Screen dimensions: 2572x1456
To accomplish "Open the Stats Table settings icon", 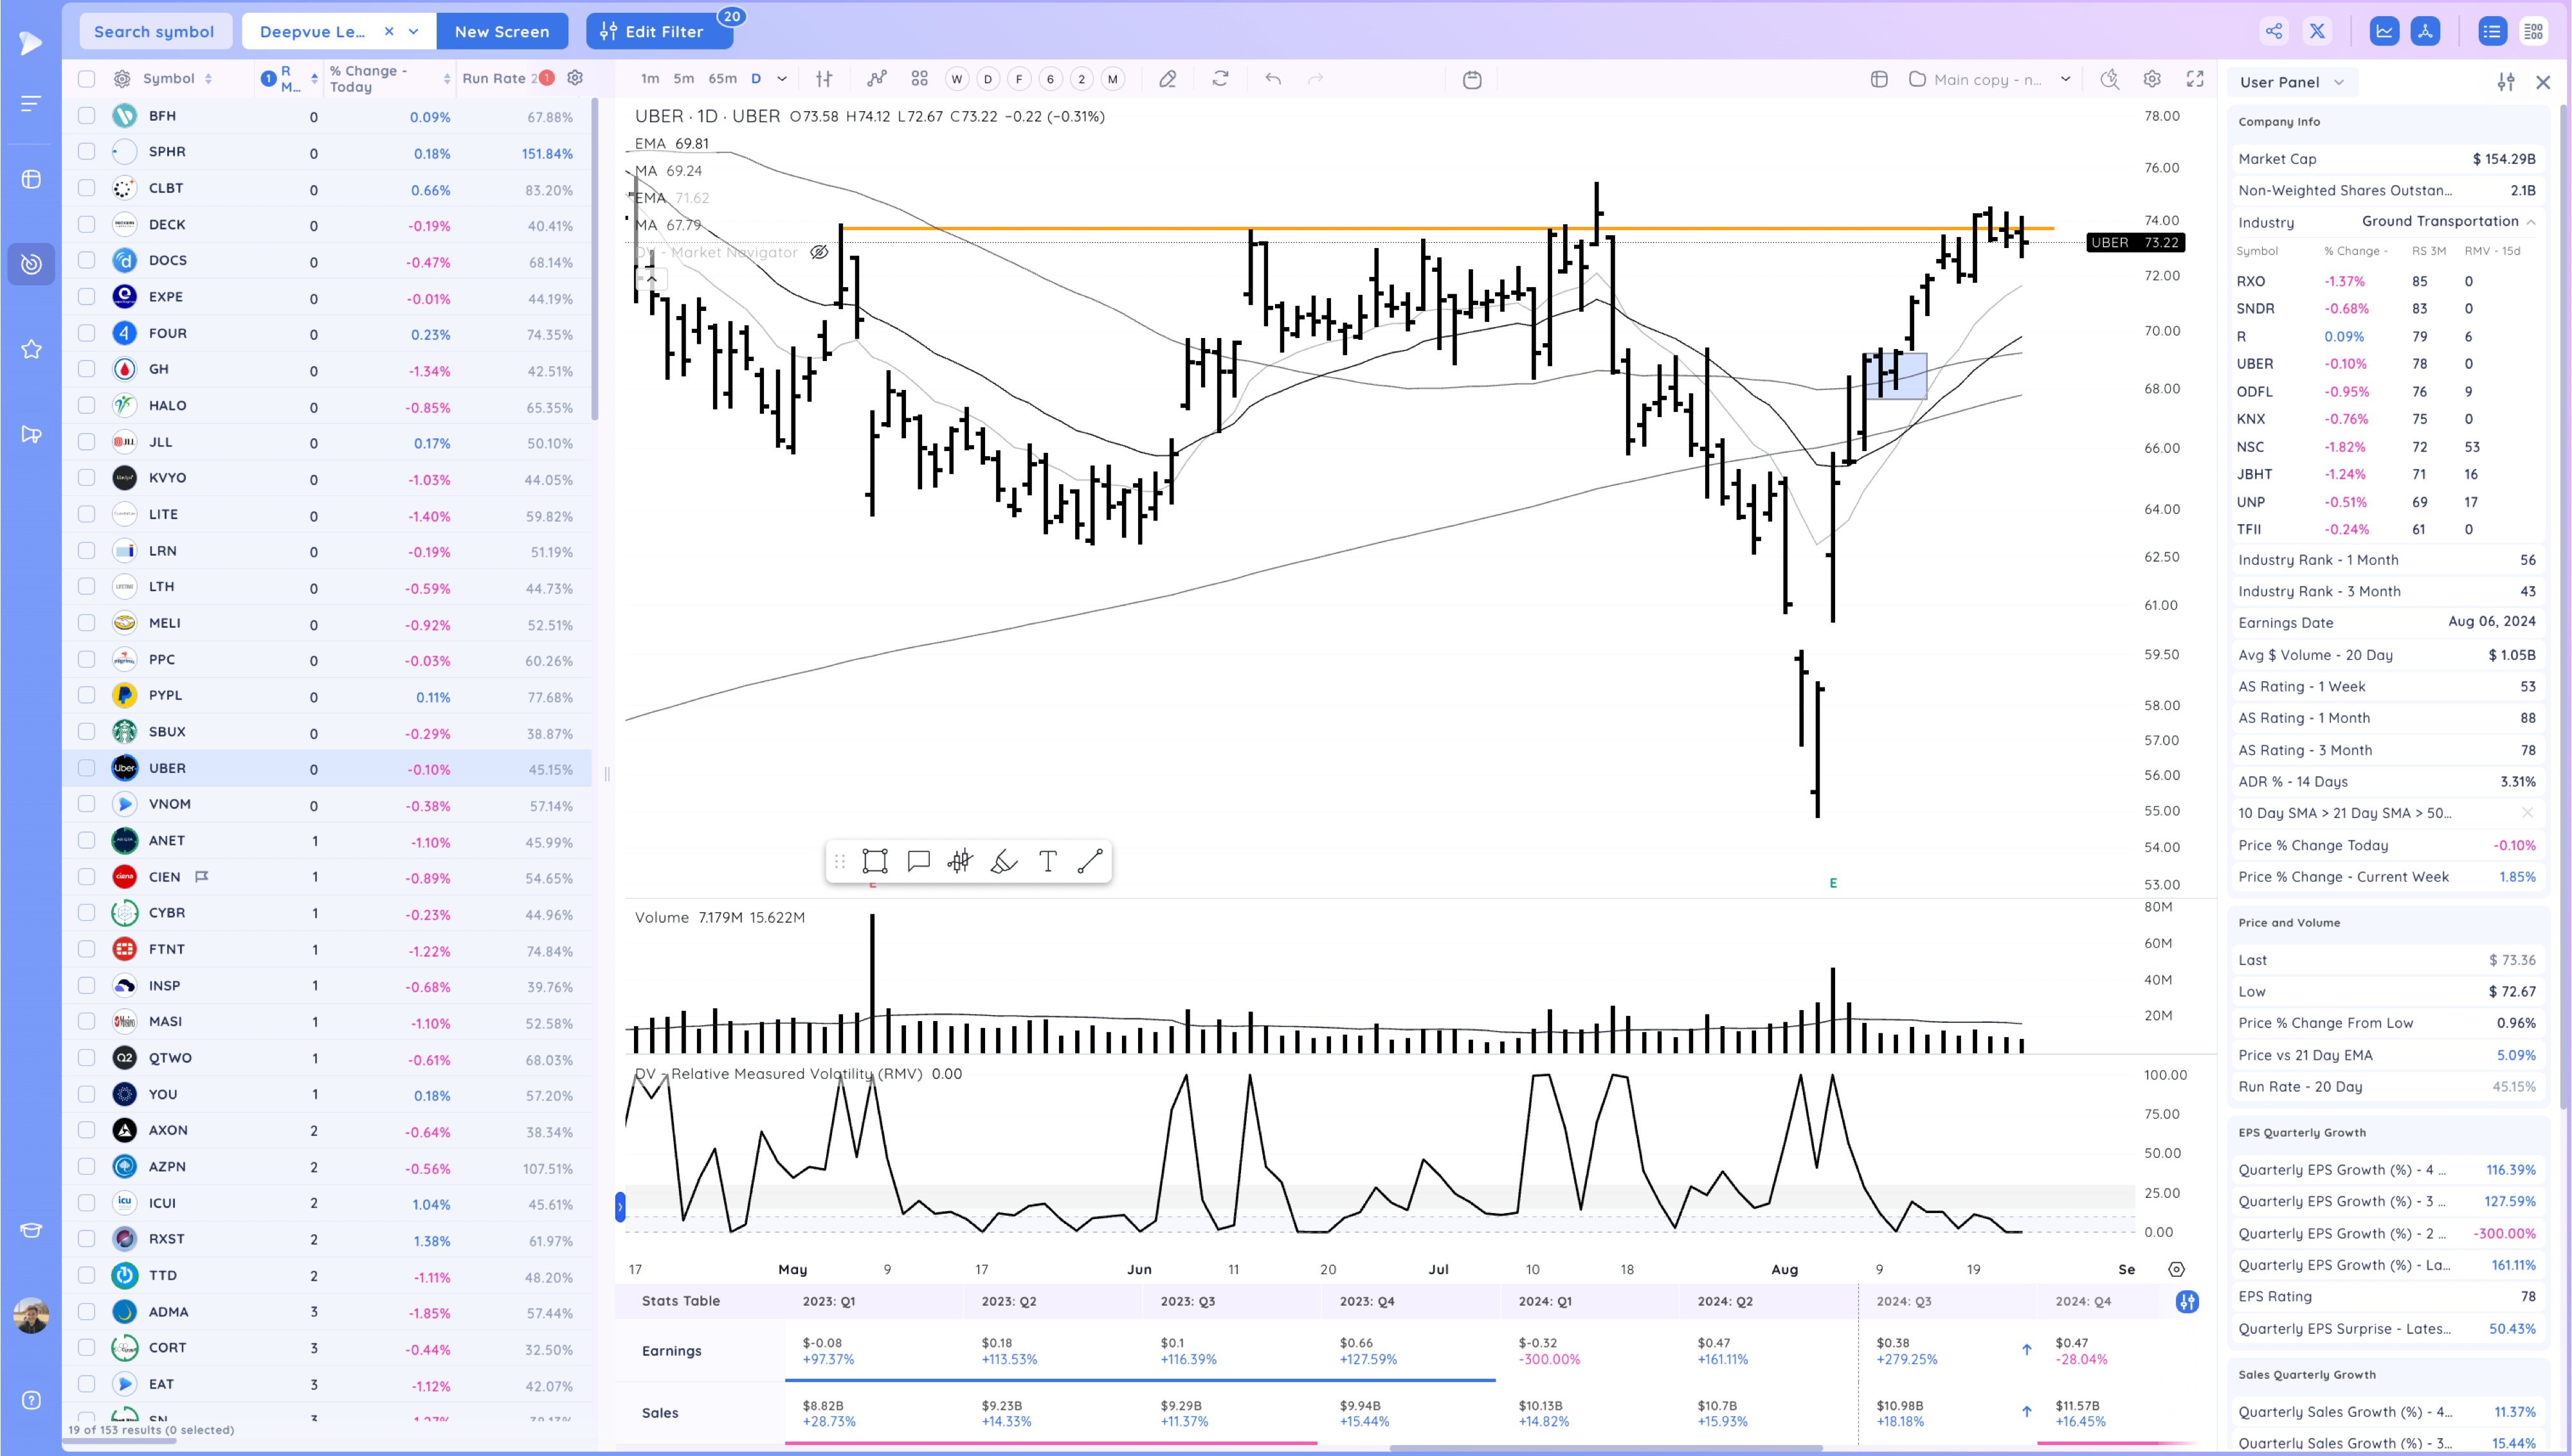I will [2187, 1301].
